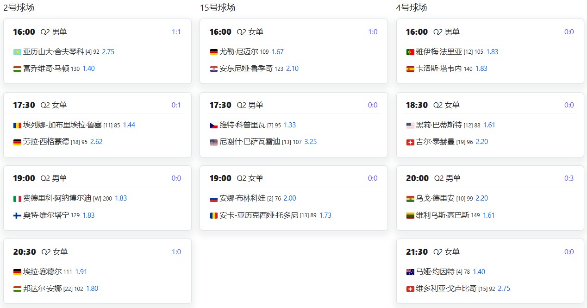Click Czech flag next to 维特·科普里瓦
This screenshot has height=308, width=587.
tap(213, 126)
